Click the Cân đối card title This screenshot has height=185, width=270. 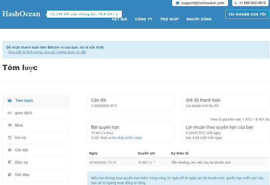pyautogui.click(x=98, y=100)
